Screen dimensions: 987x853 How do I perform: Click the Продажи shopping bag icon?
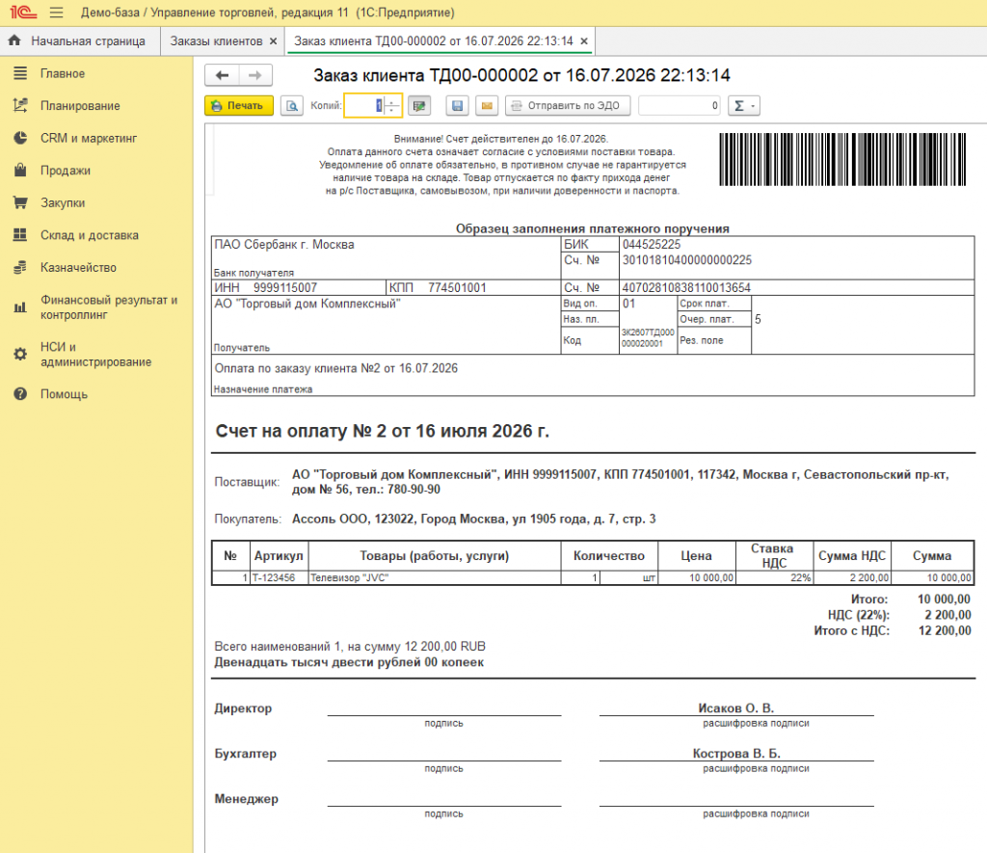click(x=20, y=170)
